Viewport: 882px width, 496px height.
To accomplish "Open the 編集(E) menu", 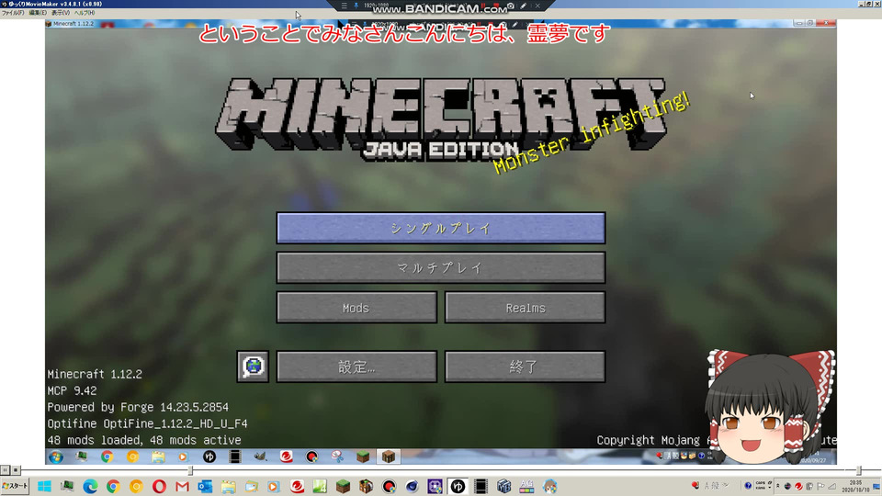I will tap(38, 12).
